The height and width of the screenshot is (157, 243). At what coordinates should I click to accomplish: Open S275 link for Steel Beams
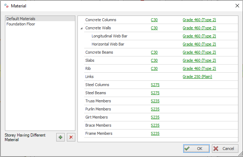point(155,93)
